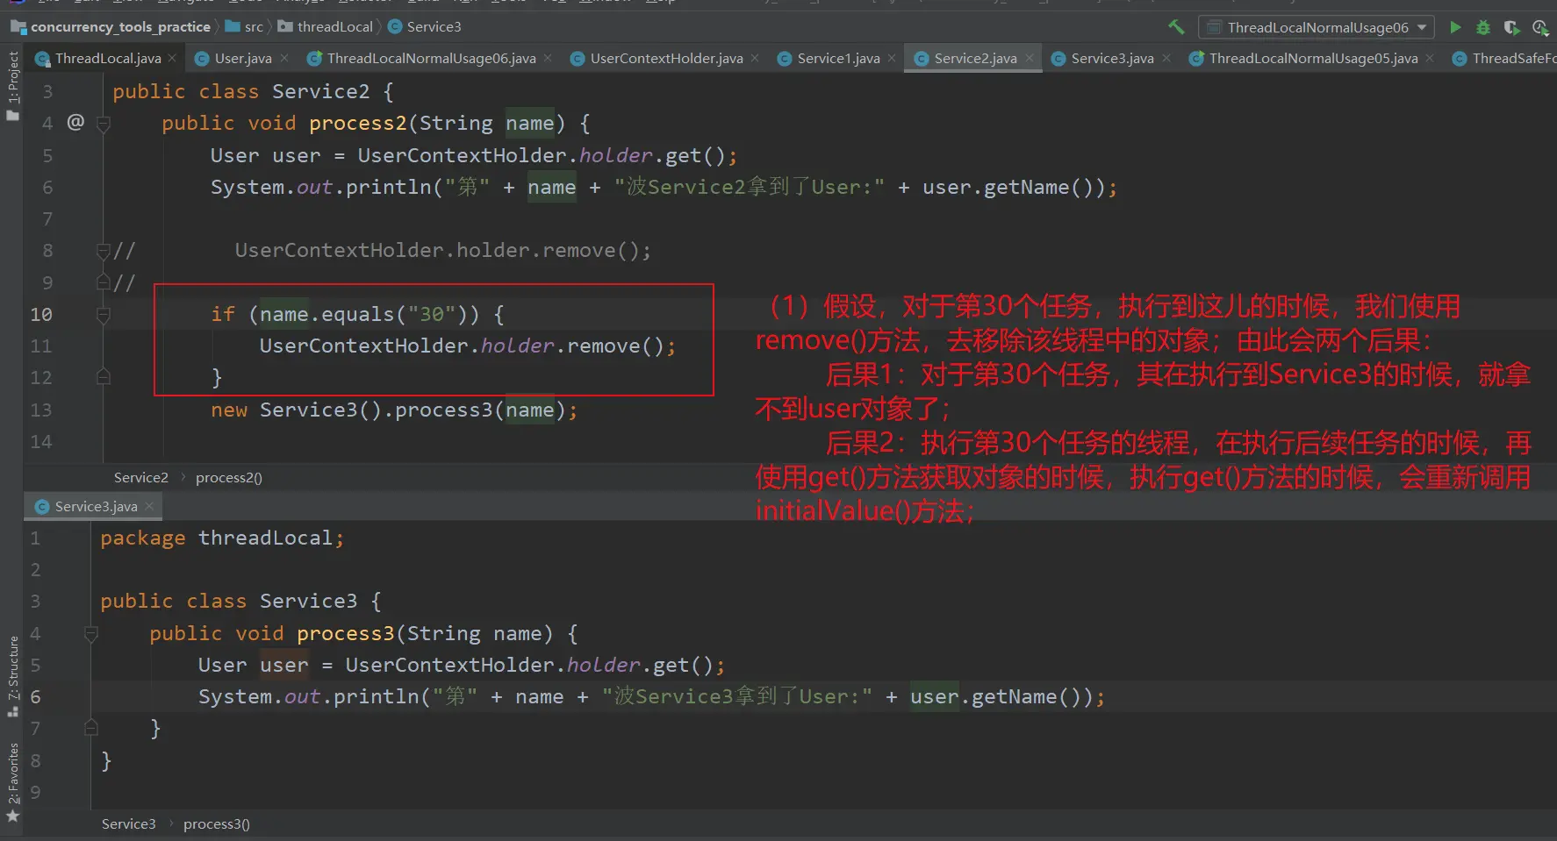
Task: Start debugging with the green bug icon
Action: [1483, 27]
